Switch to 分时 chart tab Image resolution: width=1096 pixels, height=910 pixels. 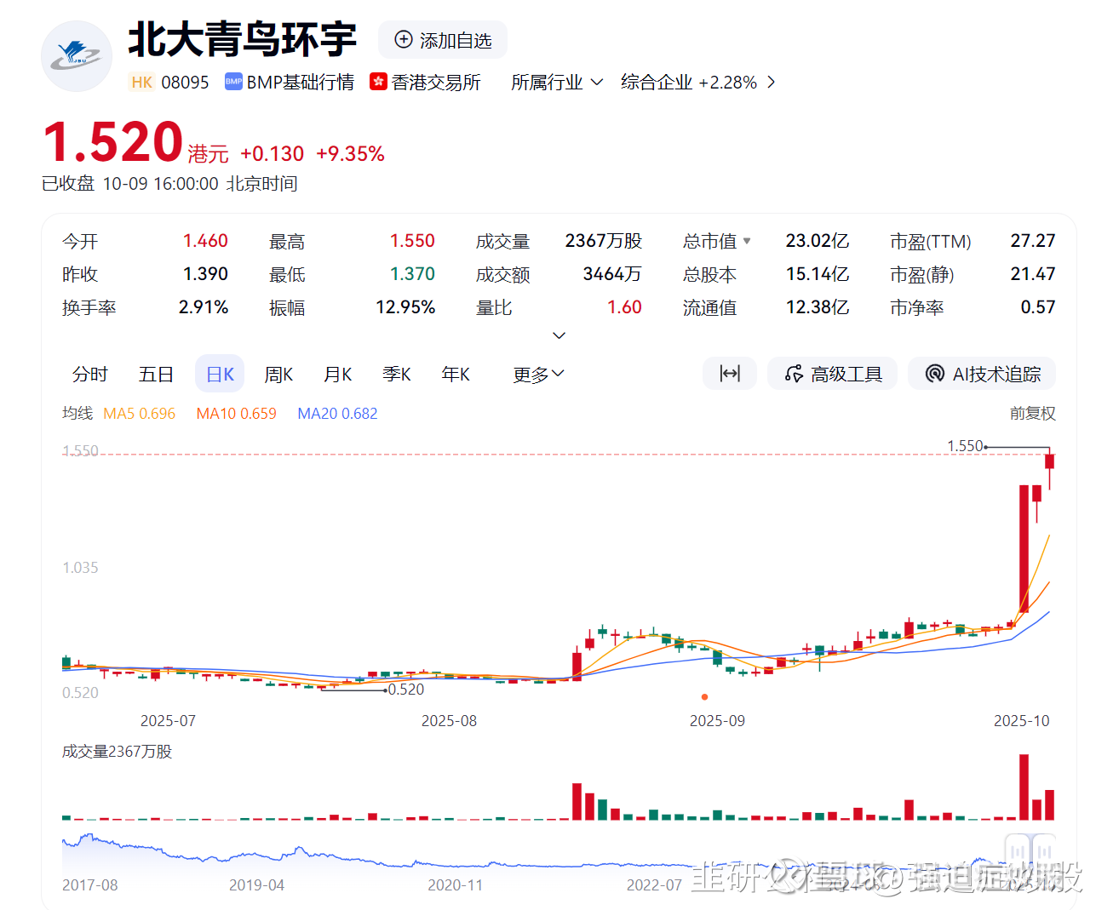tap(90, 374)
